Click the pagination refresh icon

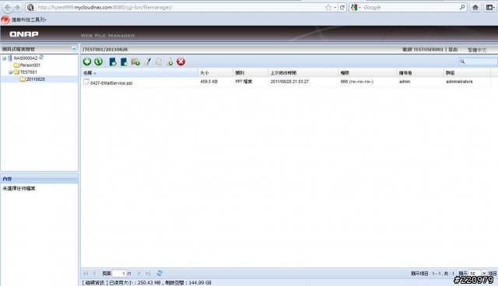coord(160,273)
